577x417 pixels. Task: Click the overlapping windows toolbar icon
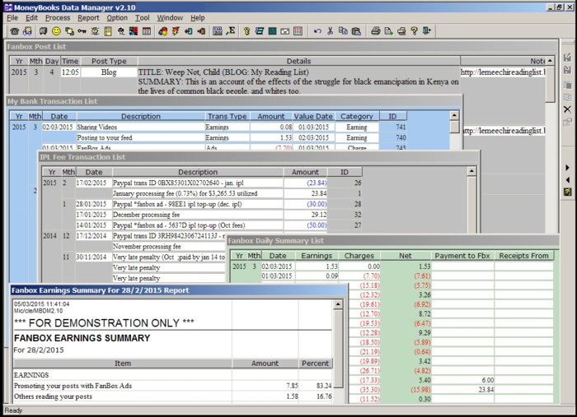point(69,31)
